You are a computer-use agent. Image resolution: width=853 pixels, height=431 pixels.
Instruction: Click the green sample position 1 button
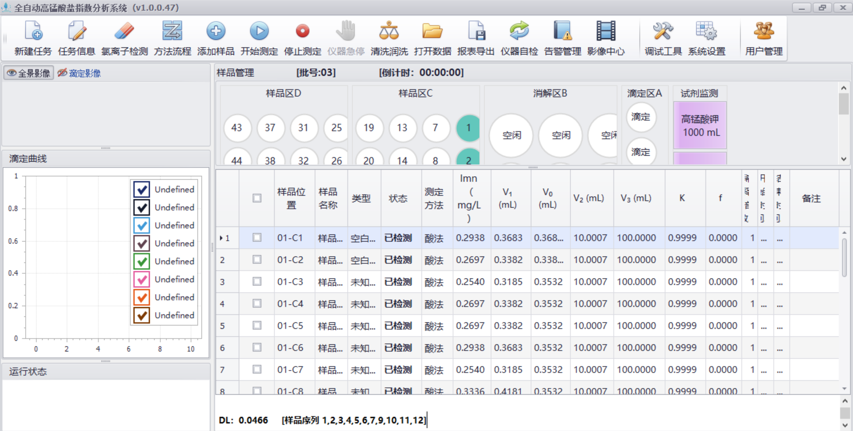click(x=468, y=128)
